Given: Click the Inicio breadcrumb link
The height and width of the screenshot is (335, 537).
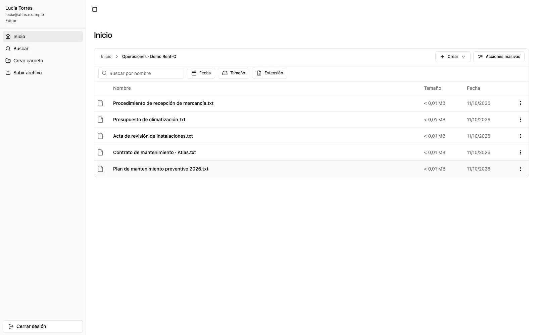Looking at the screenshot, I should click(x=106, y=57).
